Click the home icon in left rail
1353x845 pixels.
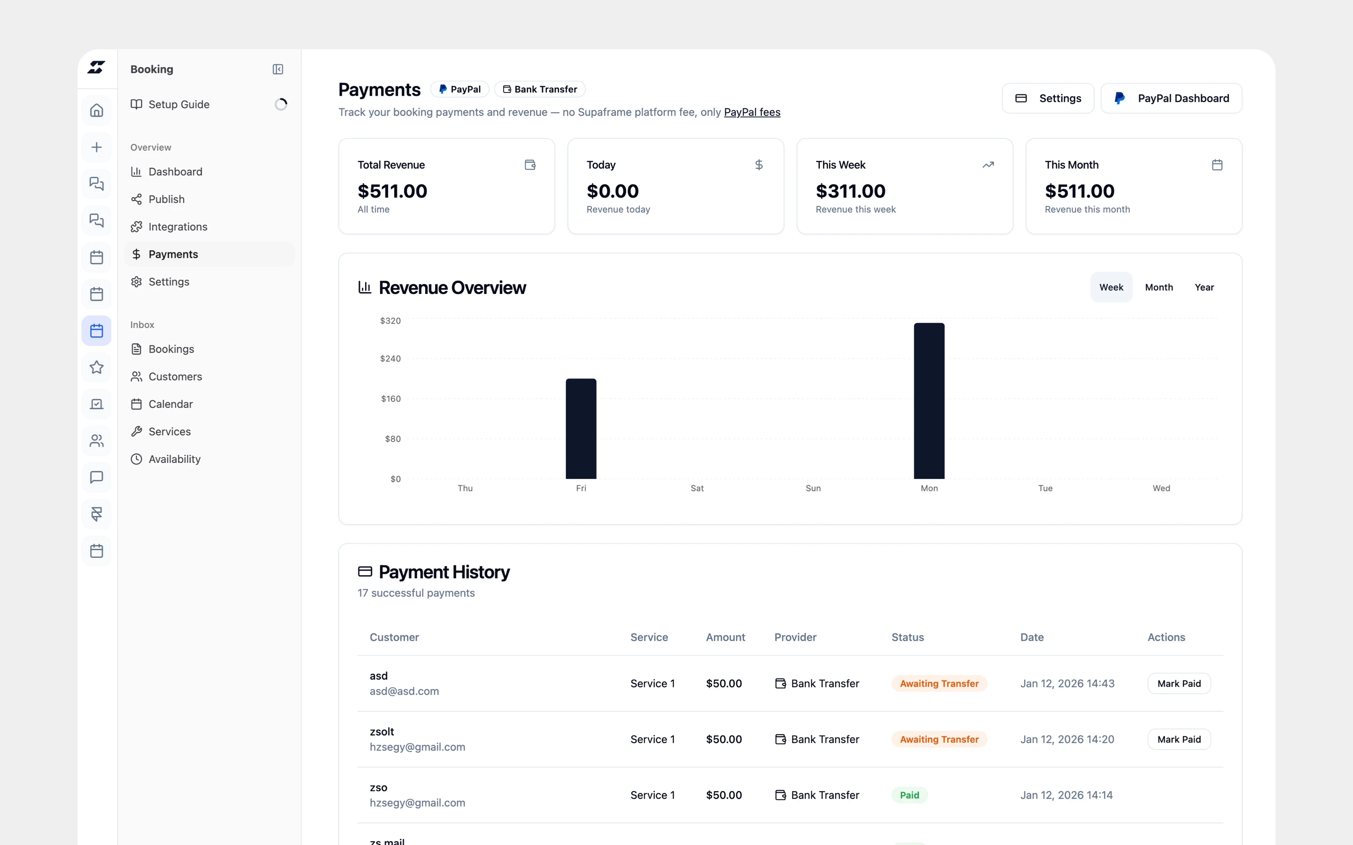click(97, 110)
